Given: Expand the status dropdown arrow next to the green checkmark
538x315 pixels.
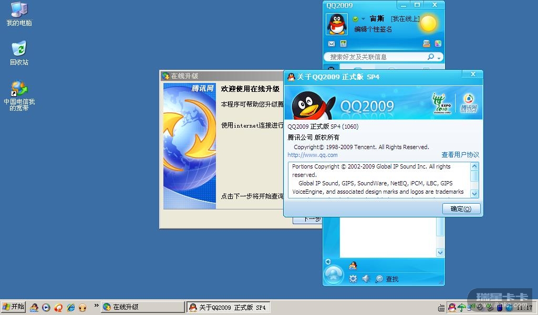Looking at the screenshot, I should pyautogui.click(x=363, y=19).
